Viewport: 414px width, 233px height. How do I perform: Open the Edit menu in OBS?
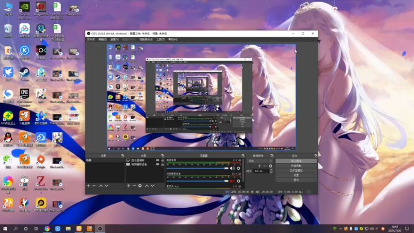click(x=102, y=39)
